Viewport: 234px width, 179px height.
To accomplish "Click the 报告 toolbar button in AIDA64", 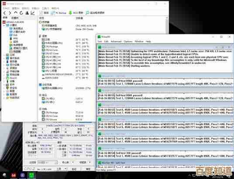I will pos(44,13).
